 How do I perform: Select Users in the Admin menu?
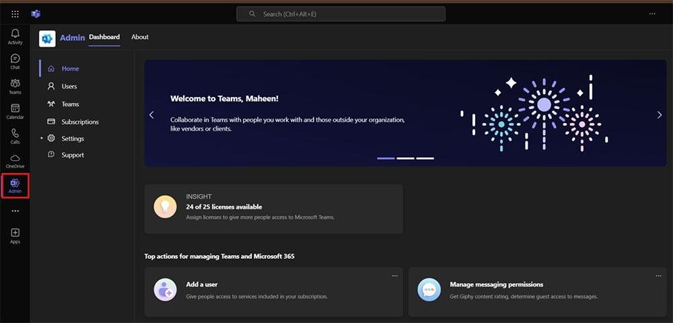[69, 86]
